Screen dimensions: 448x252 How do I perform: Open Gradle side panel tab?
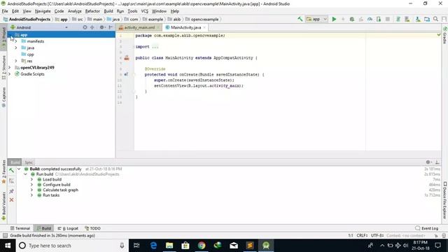pos(445,35)
